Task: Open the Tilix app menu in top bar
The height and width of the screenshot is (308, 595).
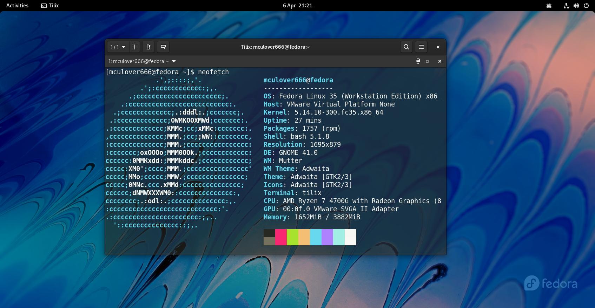Action: pyautogui.click(x=50, y=6)
